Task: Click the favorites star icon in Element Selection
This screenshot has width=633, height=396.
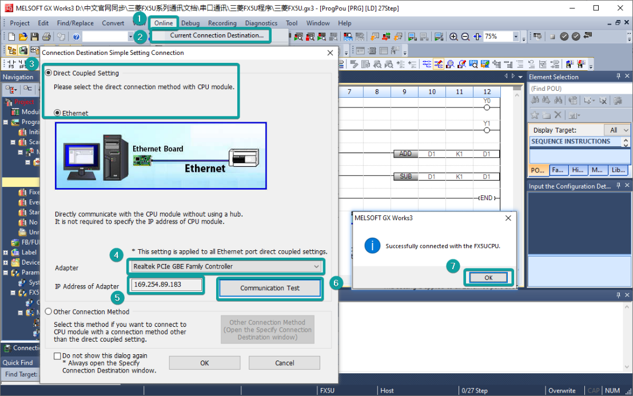Action: (x=535, y=115)
